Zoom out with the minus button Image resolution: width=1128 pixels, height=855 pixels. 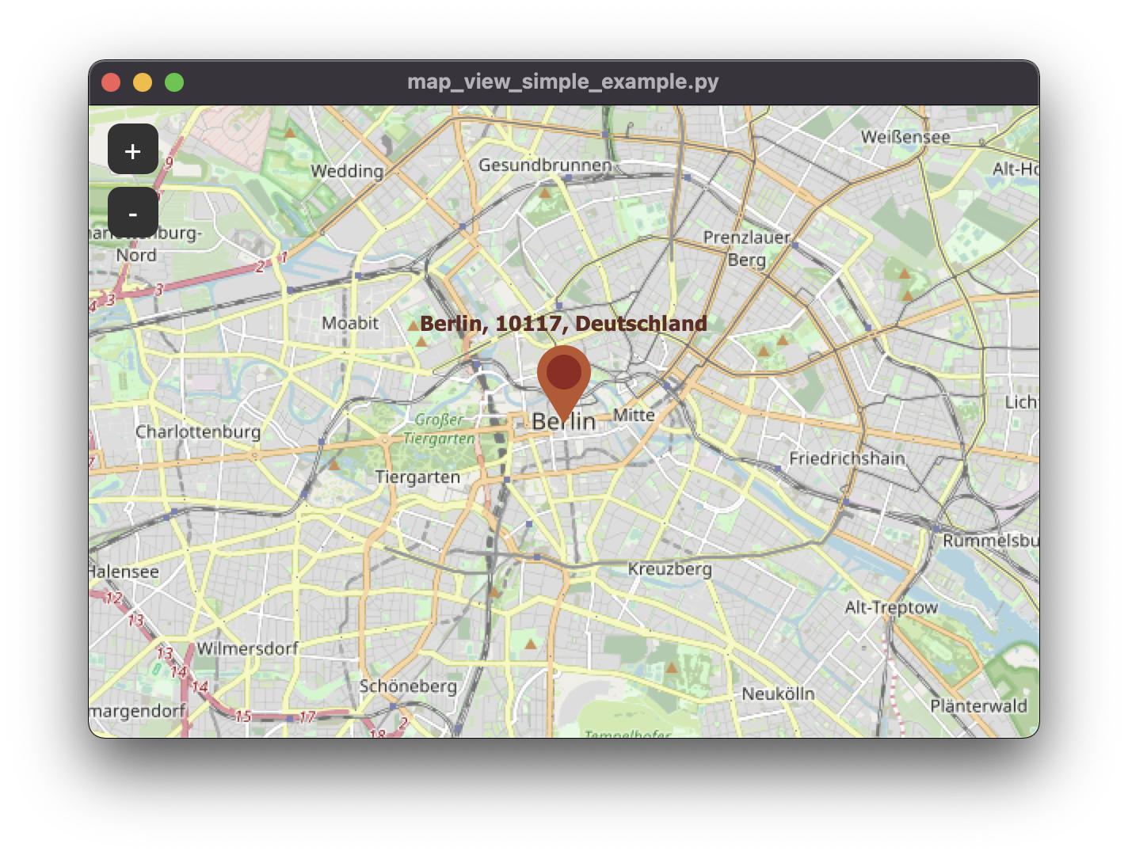pos(133,212)
